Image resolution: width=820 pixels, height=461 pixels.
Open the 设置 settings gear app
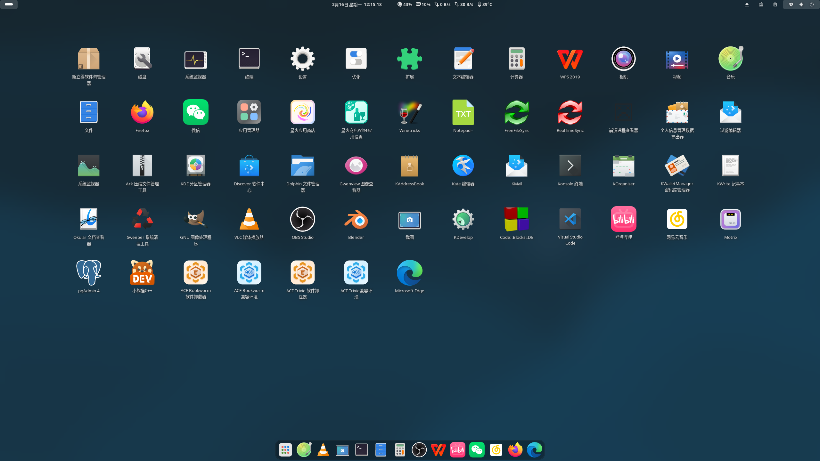303,59
